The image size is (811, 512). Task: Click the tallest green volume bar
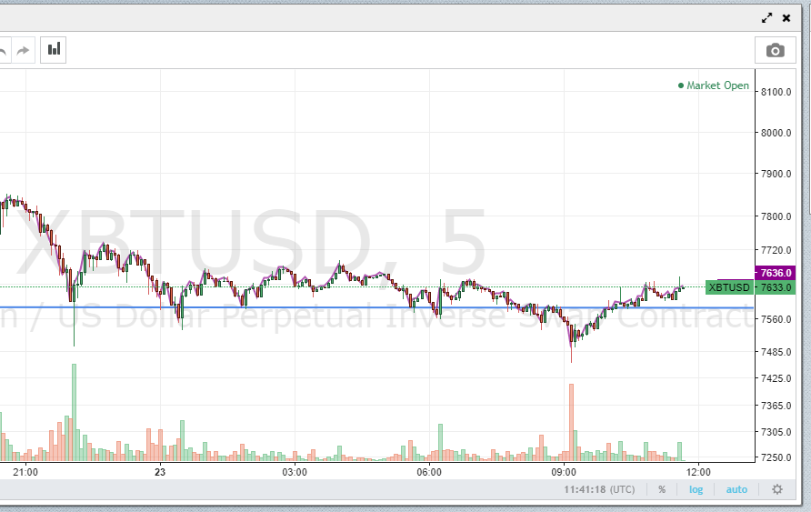click(74, 412)
